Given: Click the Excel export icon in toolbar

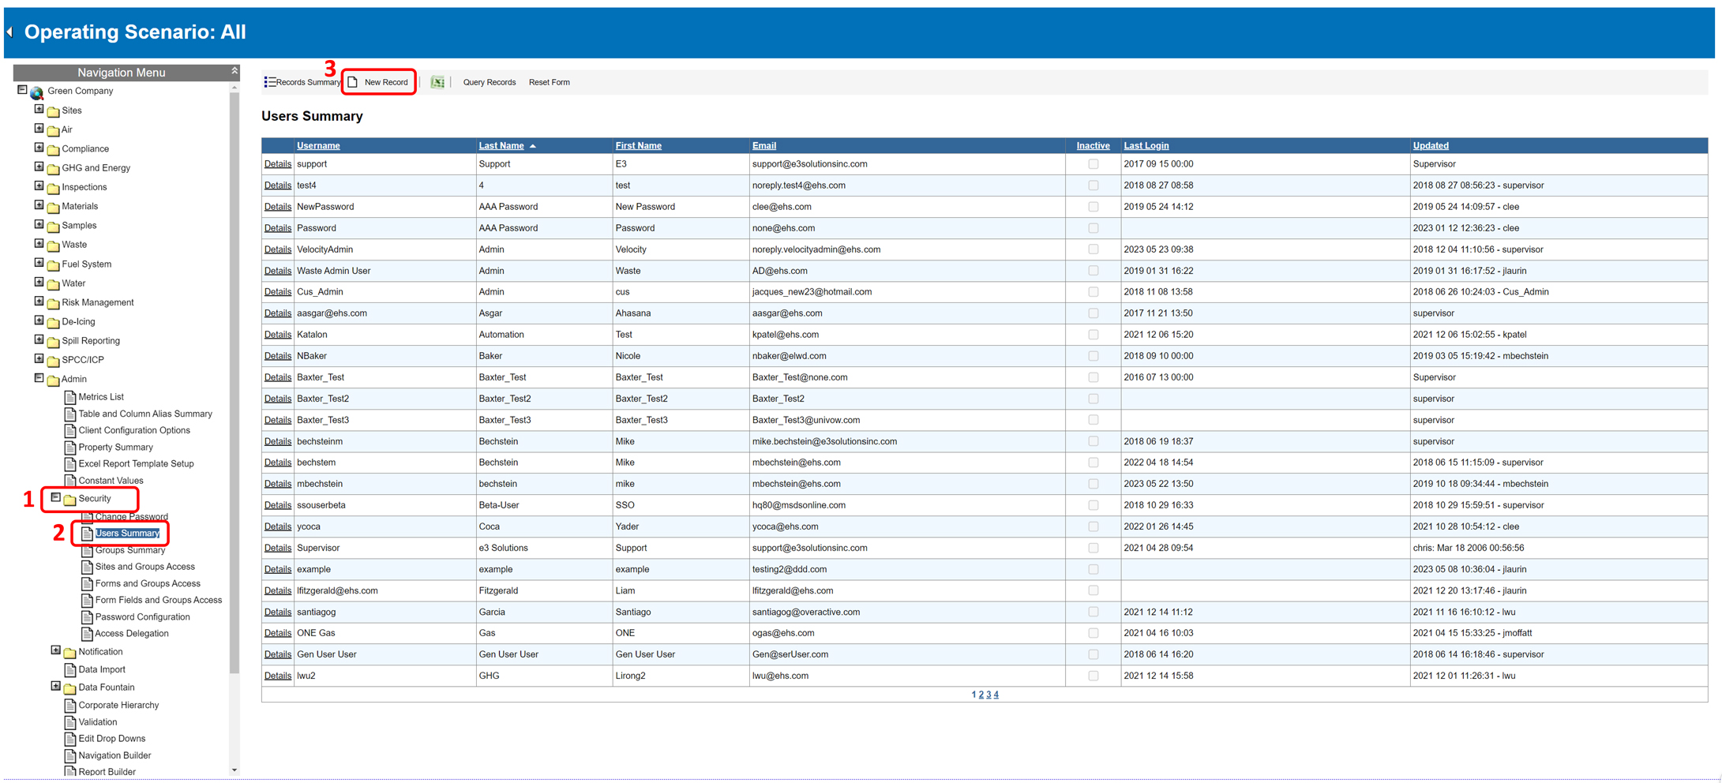Looking at the screenshot, I should coord(437,82).
